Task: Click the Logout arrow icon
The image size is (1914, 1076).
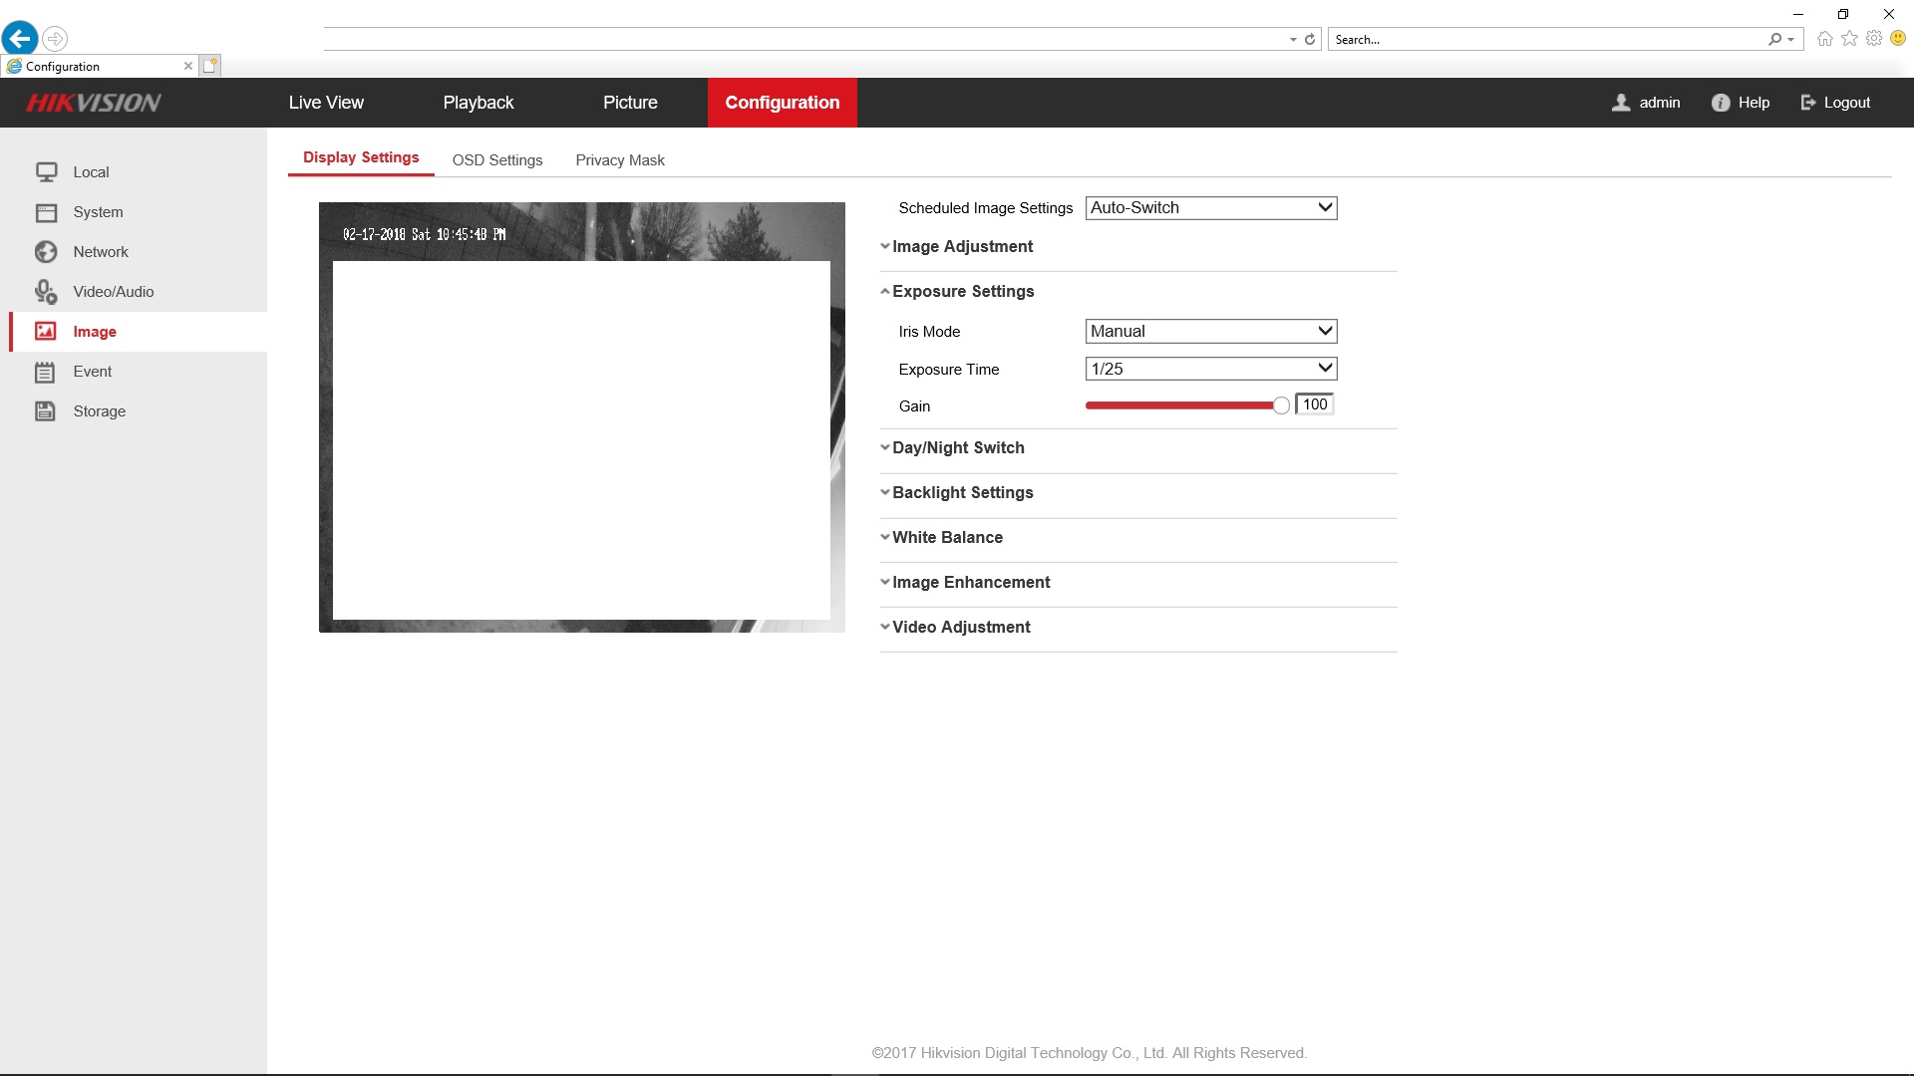Action: tap(1808, 103)
